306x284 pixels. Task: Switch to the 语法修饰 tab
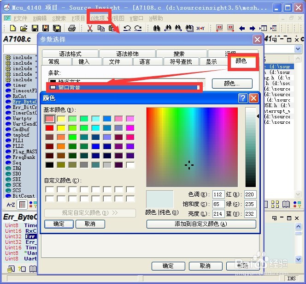coord(127,54)
